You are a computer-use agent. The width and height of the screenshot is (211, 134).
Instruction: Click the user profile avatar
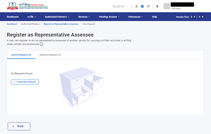pos(167,6)
